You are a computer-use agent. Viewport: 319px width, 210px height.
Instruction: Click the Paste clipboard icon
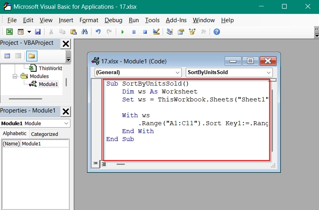click(73, 32)
